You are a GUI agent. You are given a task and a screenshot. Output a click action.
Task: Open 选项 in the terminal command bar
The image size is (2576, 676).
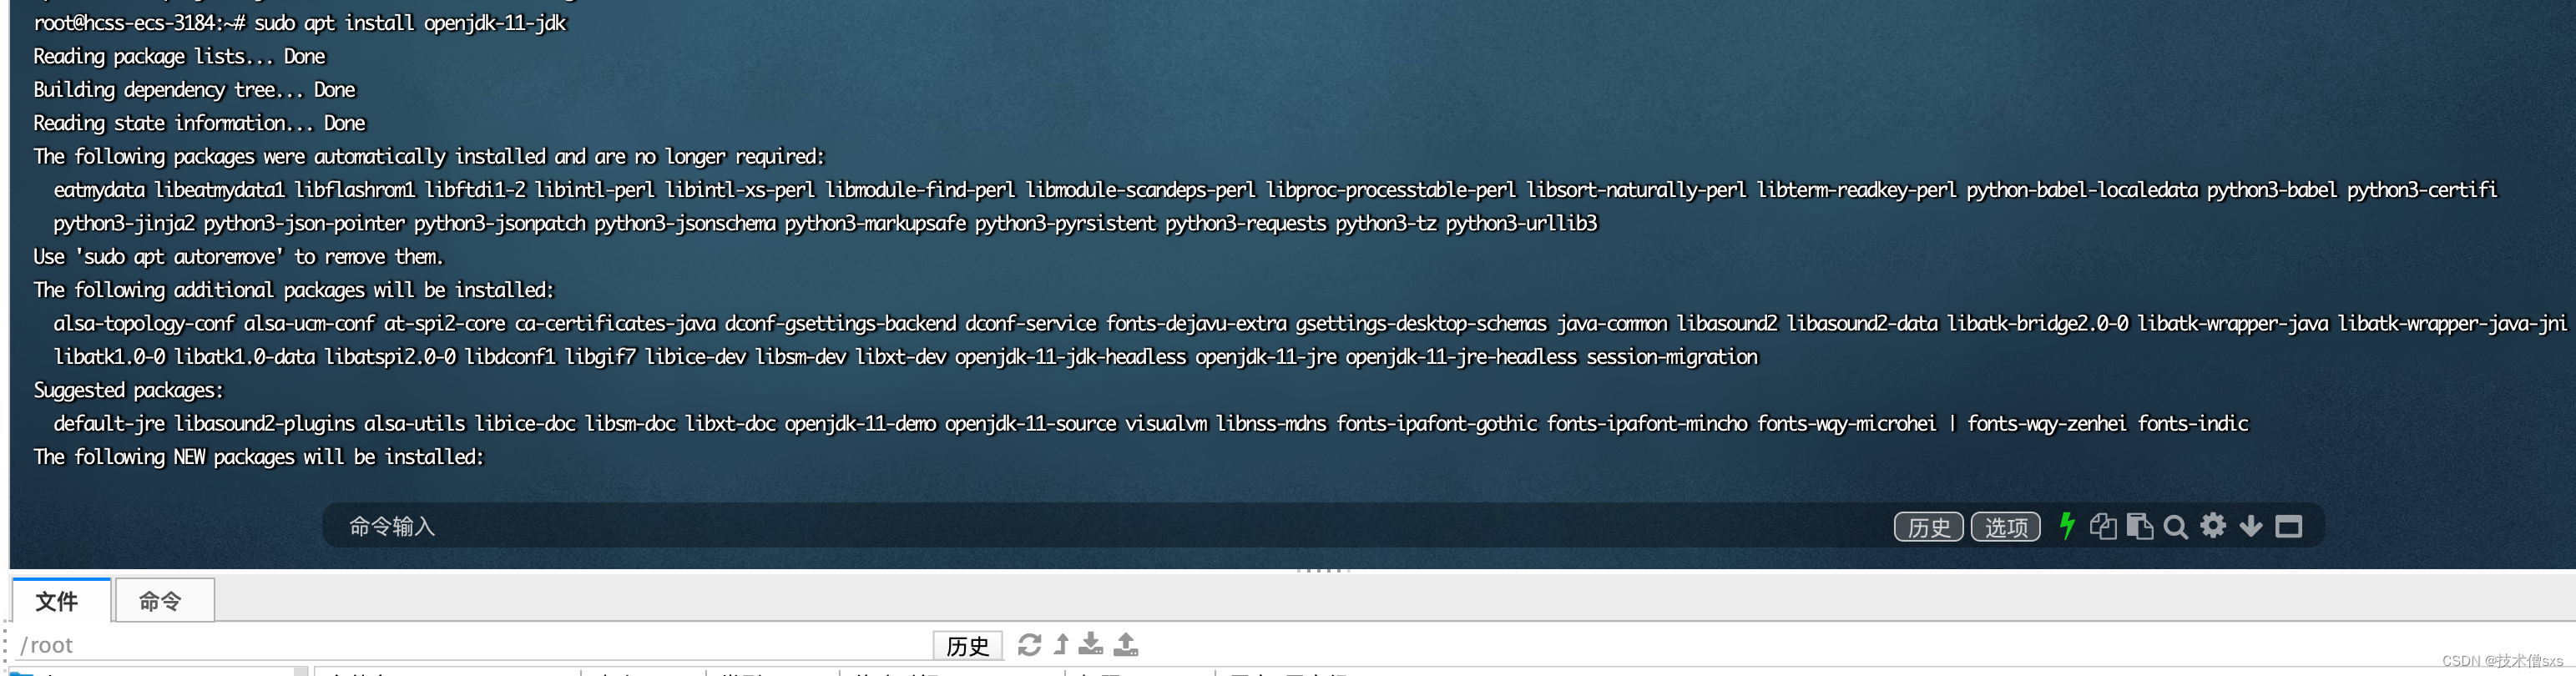[x=2005, y=527]
